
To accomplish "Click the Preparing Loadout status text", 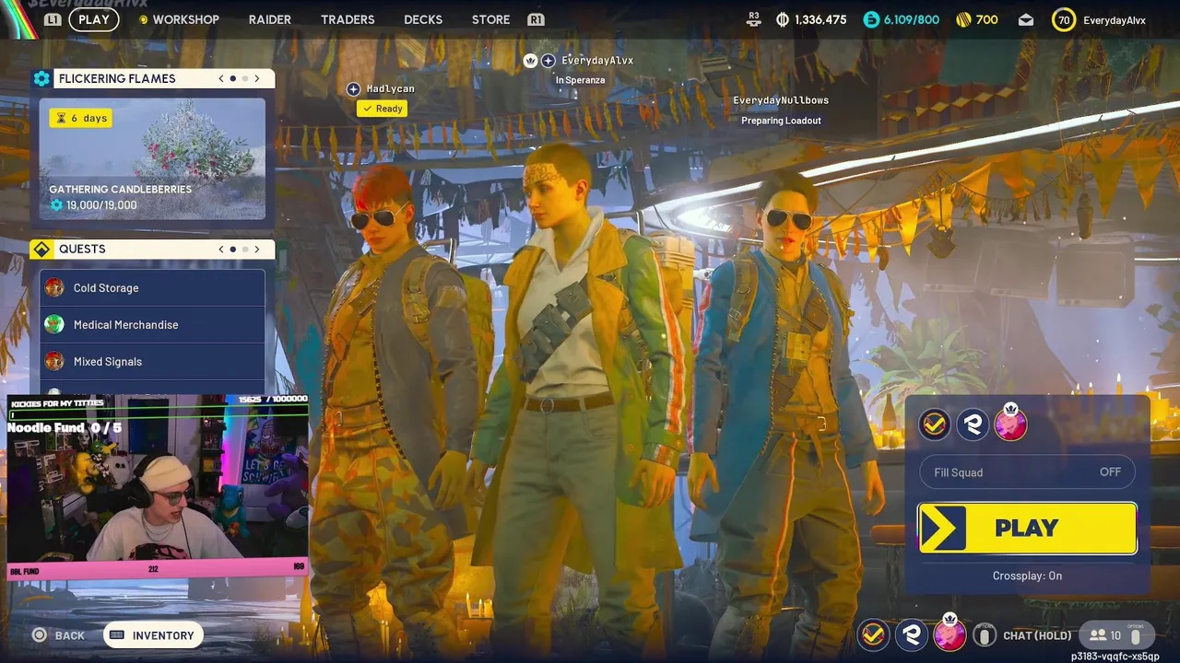I will click(x=781, y=121).
